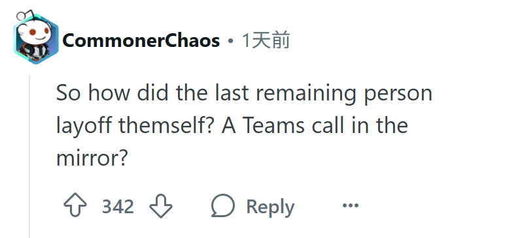Click the dot separator after the username
This screenshot has height=238, width=505.
point(230,41)
